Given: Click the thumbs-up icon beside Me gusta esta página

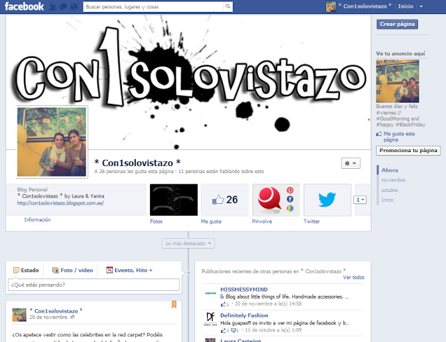Looking at the screenshot, I should (379, 134).
